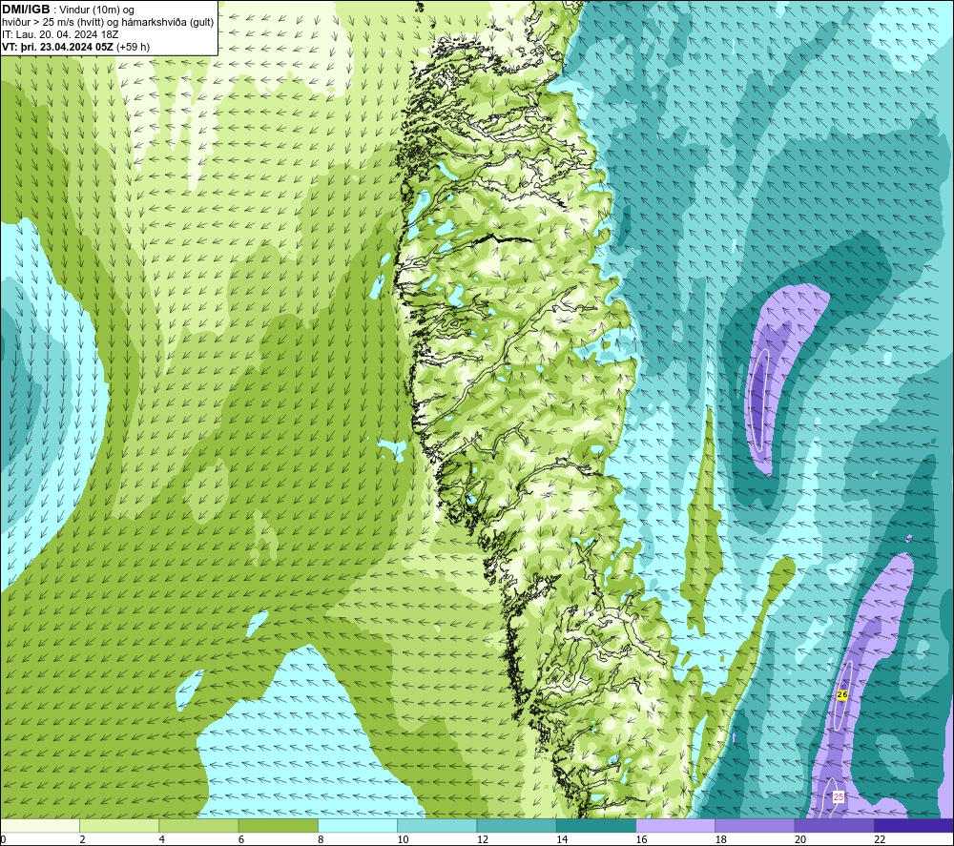
Task: Pick the green 4–6 legend swatch
Action: [x=199, y=826]
